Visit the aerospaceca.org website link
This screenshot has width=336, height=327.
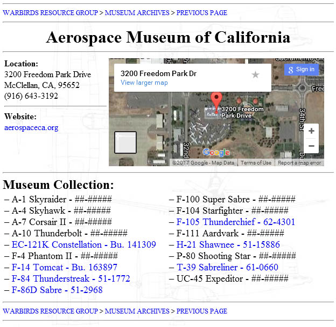tap(31, 128)
